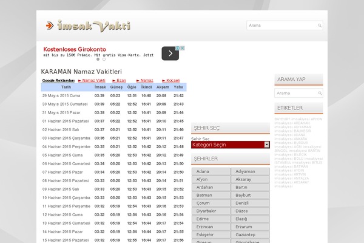This screenshot has height=243, width=364.
Task: Click the 05 Haziran 2015 Cuma row date
Action: [x=62, y=156]
